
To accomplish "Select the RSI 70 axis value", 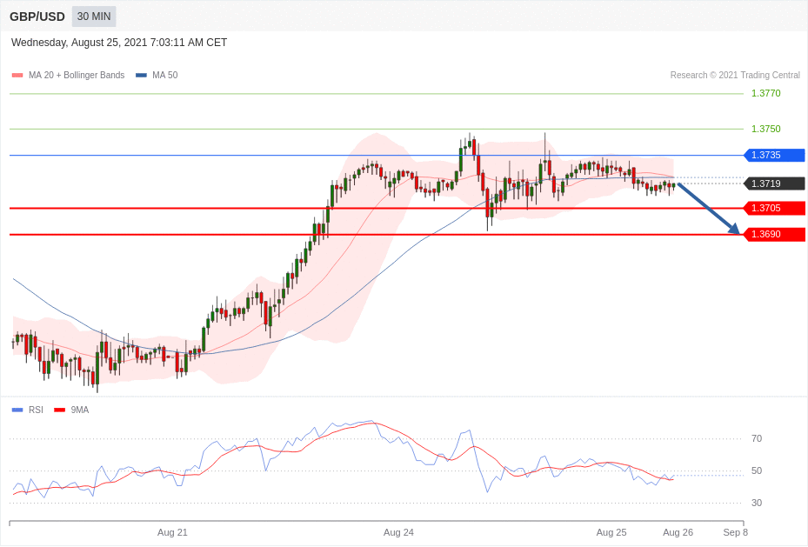I will coord(757,439).
